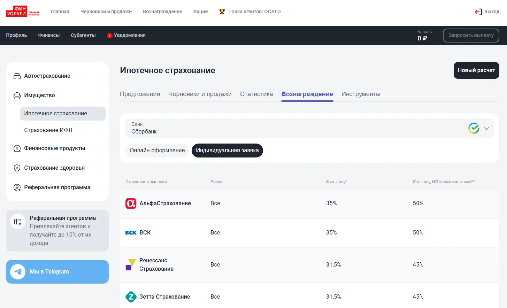Click the Запросить выплату button

[x=471, y=36]
